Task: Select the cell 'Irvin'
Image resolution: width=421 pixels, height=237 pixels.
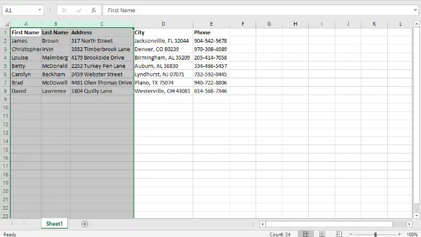Action: [x=56, y=49]
